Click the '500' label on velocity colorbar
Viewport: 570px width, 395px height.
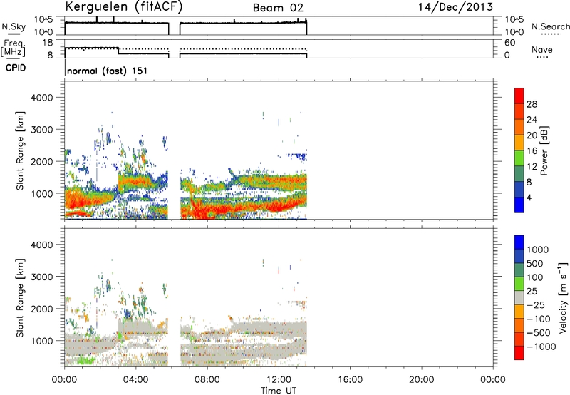click(535, 264)
